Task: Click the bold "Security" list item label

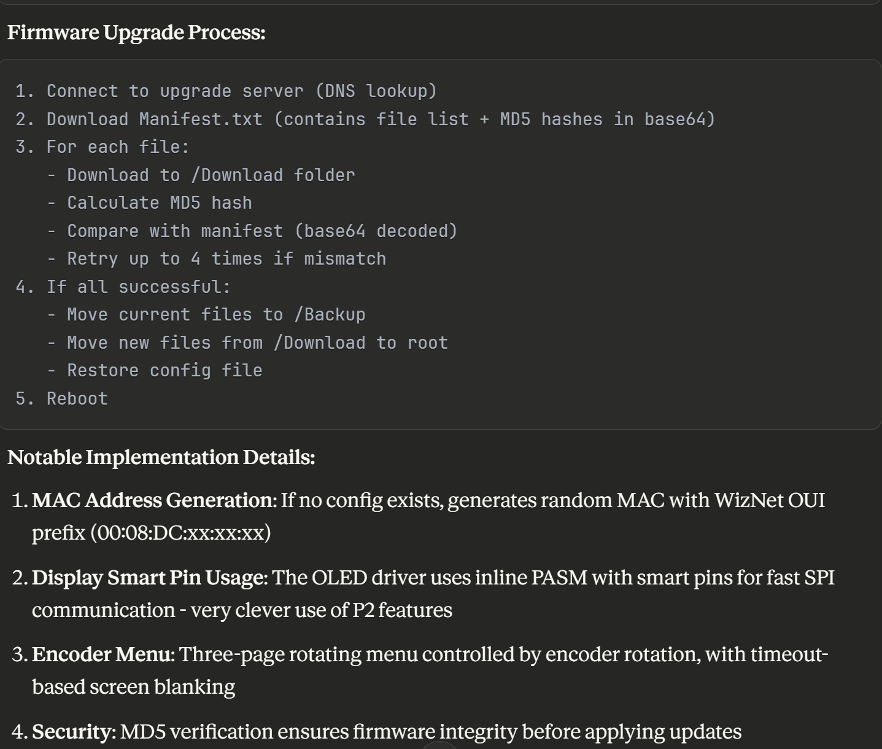Action: coord(73,732)
